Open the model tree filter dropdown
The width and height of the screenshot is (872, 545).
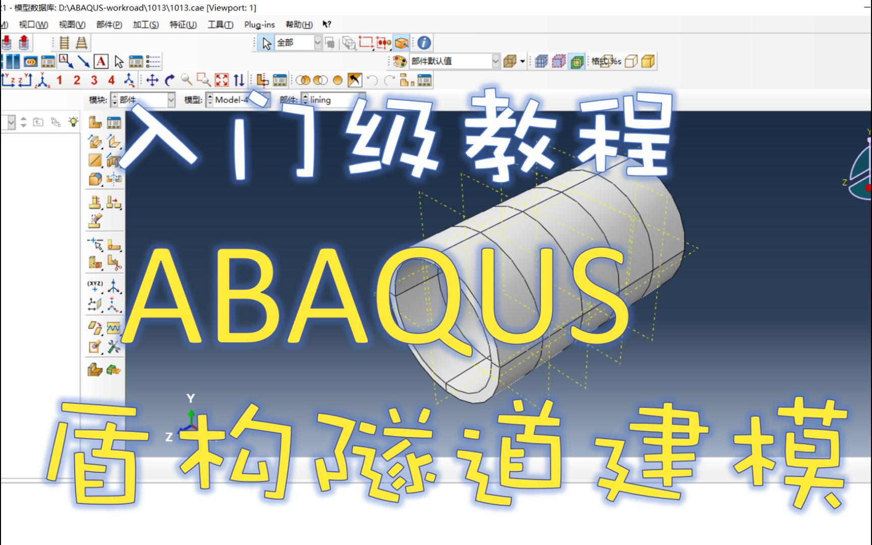click(x=11, y=122)
